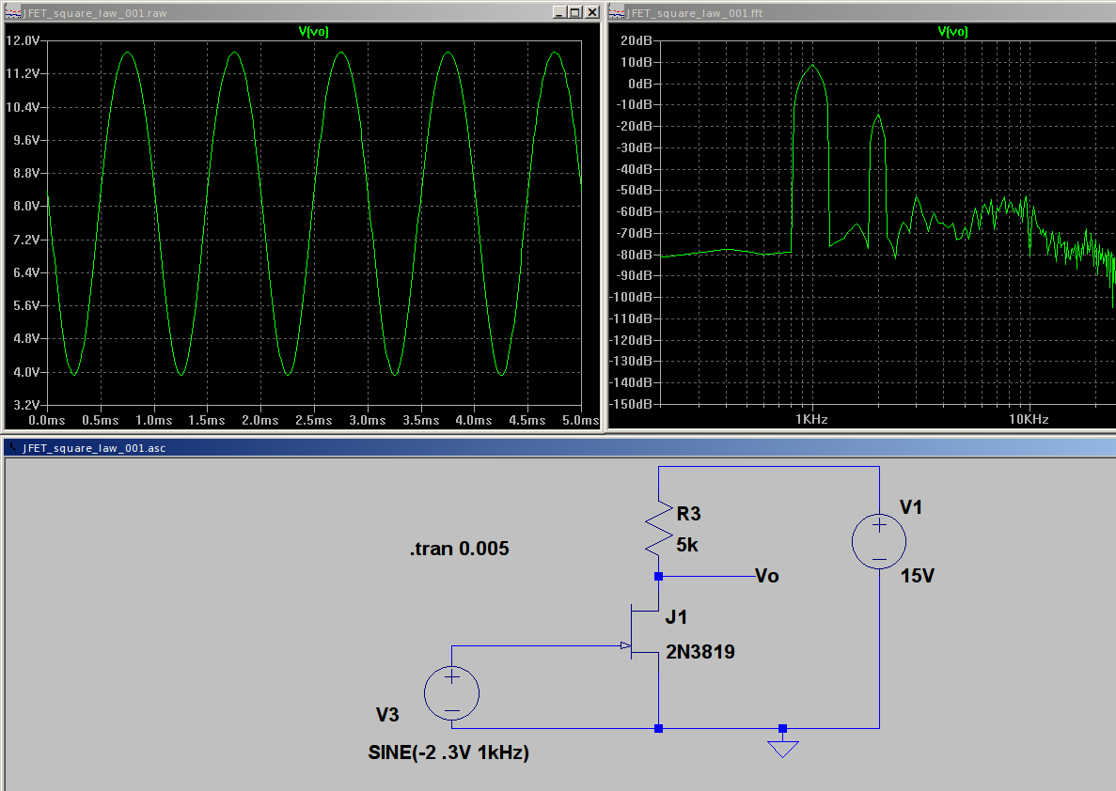Click the Vo net label
Screen dimensions: 1116x791
pyautogui.click(x=766, y=576)
